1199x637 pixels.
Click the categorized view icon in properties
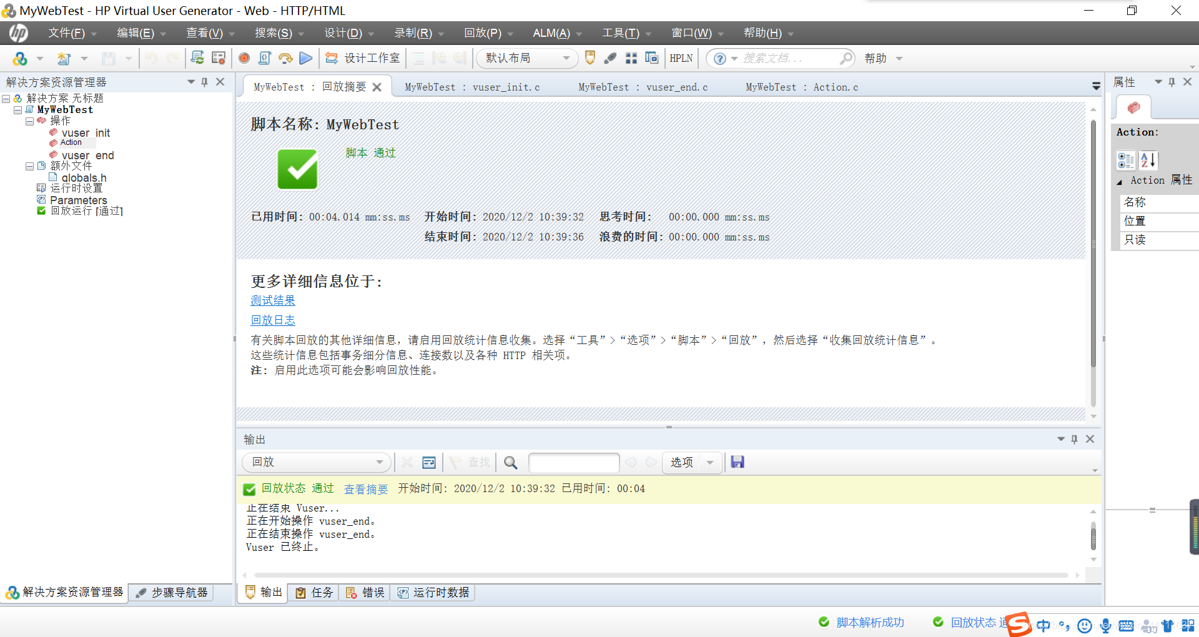(1126, 160)
